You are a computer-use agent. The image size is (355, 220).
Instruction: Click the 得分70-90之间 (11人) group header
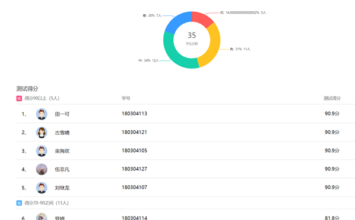[x=46, y=203]
